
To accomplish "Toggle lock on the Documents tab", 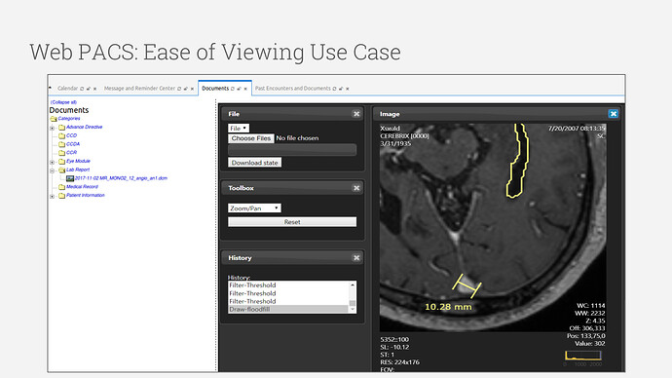I will pos(240,89).
